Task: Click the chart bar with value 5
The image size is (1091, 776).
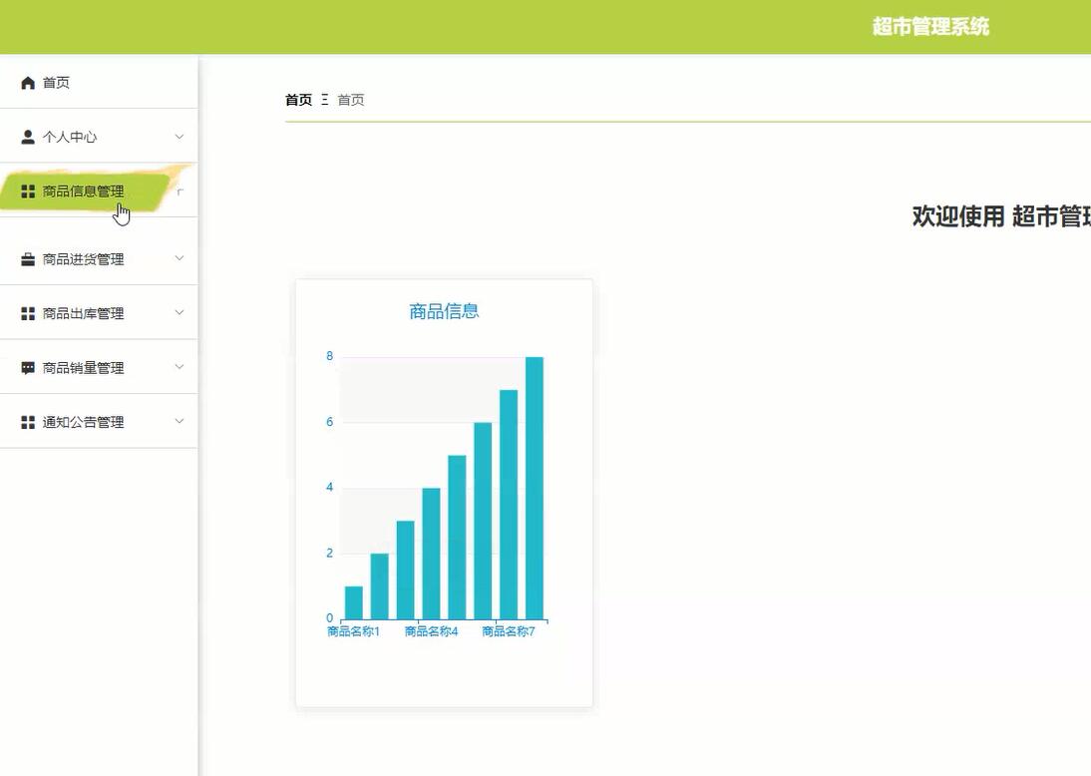Action: (x=457, y=538)
